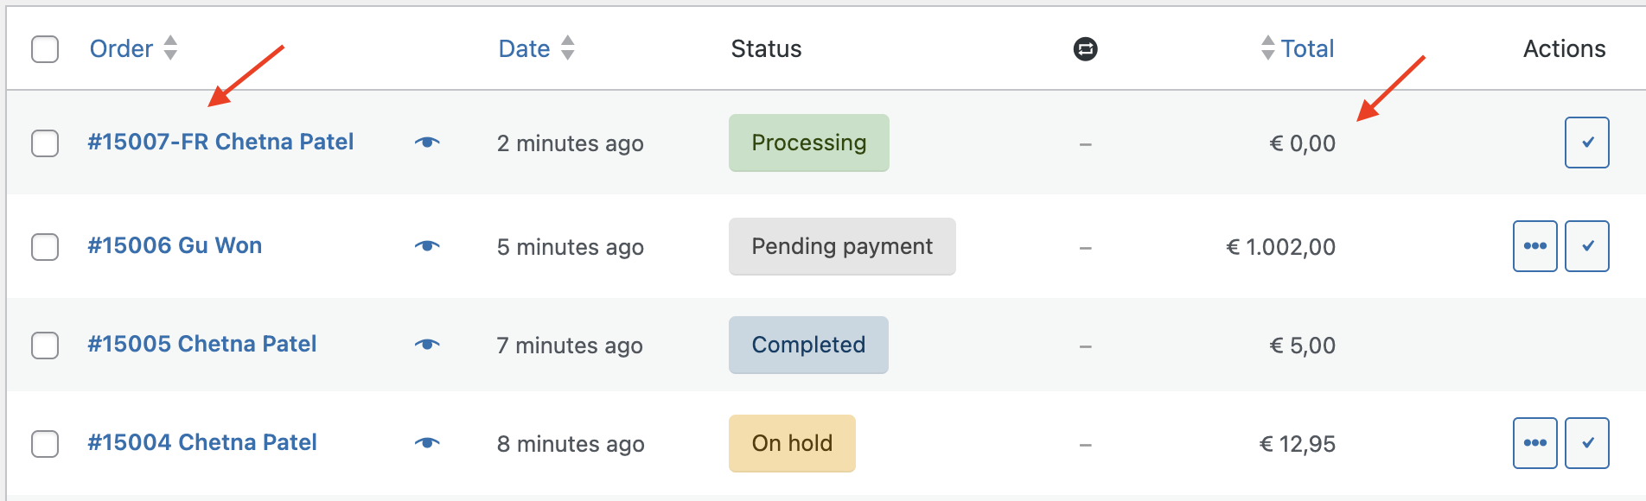Tick checkbox for order #15007-FR
Image resolution: width=1646 pixels, height=501 pixels.
pos(45,143)
